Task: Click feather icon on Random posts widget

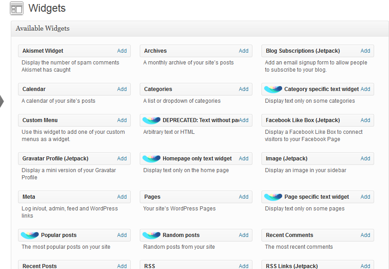Action: click(x=151, y=235)
